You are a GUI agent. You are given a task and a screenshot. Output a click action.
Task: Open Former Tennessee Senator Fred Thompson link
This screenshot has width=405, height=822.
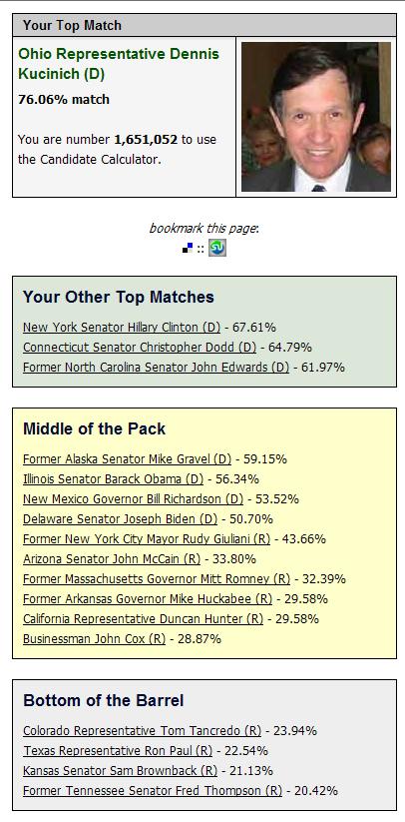coord(153,791)
